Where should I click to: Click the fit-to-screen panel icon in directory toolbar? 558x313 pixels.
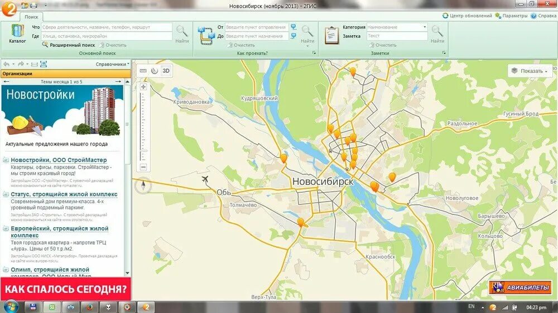coord(44,64)
